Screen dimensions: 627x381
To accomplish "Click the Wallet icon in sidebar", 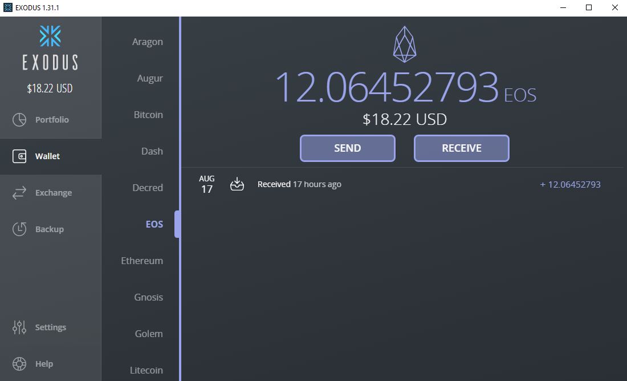I will [19, 156].
